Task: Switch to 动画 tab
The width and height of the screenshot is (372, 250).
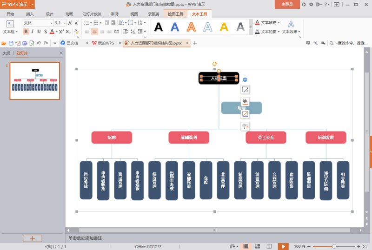Action: (x=69, y=14)
